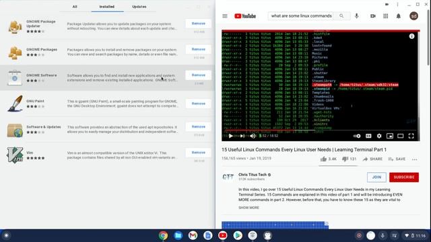This screenshot has height=242, width=431.
Task: Open YouTube app from shelf
Action: (223, 235)
